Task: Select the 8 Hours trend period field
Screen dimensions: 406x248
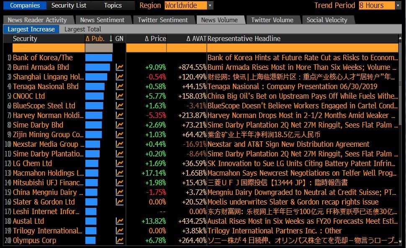Action: coord(377,5)
